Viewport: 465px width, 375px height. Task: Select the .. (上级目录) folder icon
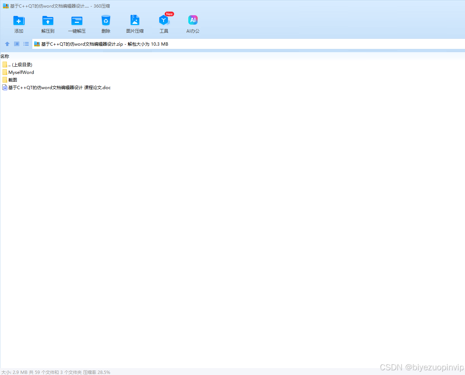point(5,64)
